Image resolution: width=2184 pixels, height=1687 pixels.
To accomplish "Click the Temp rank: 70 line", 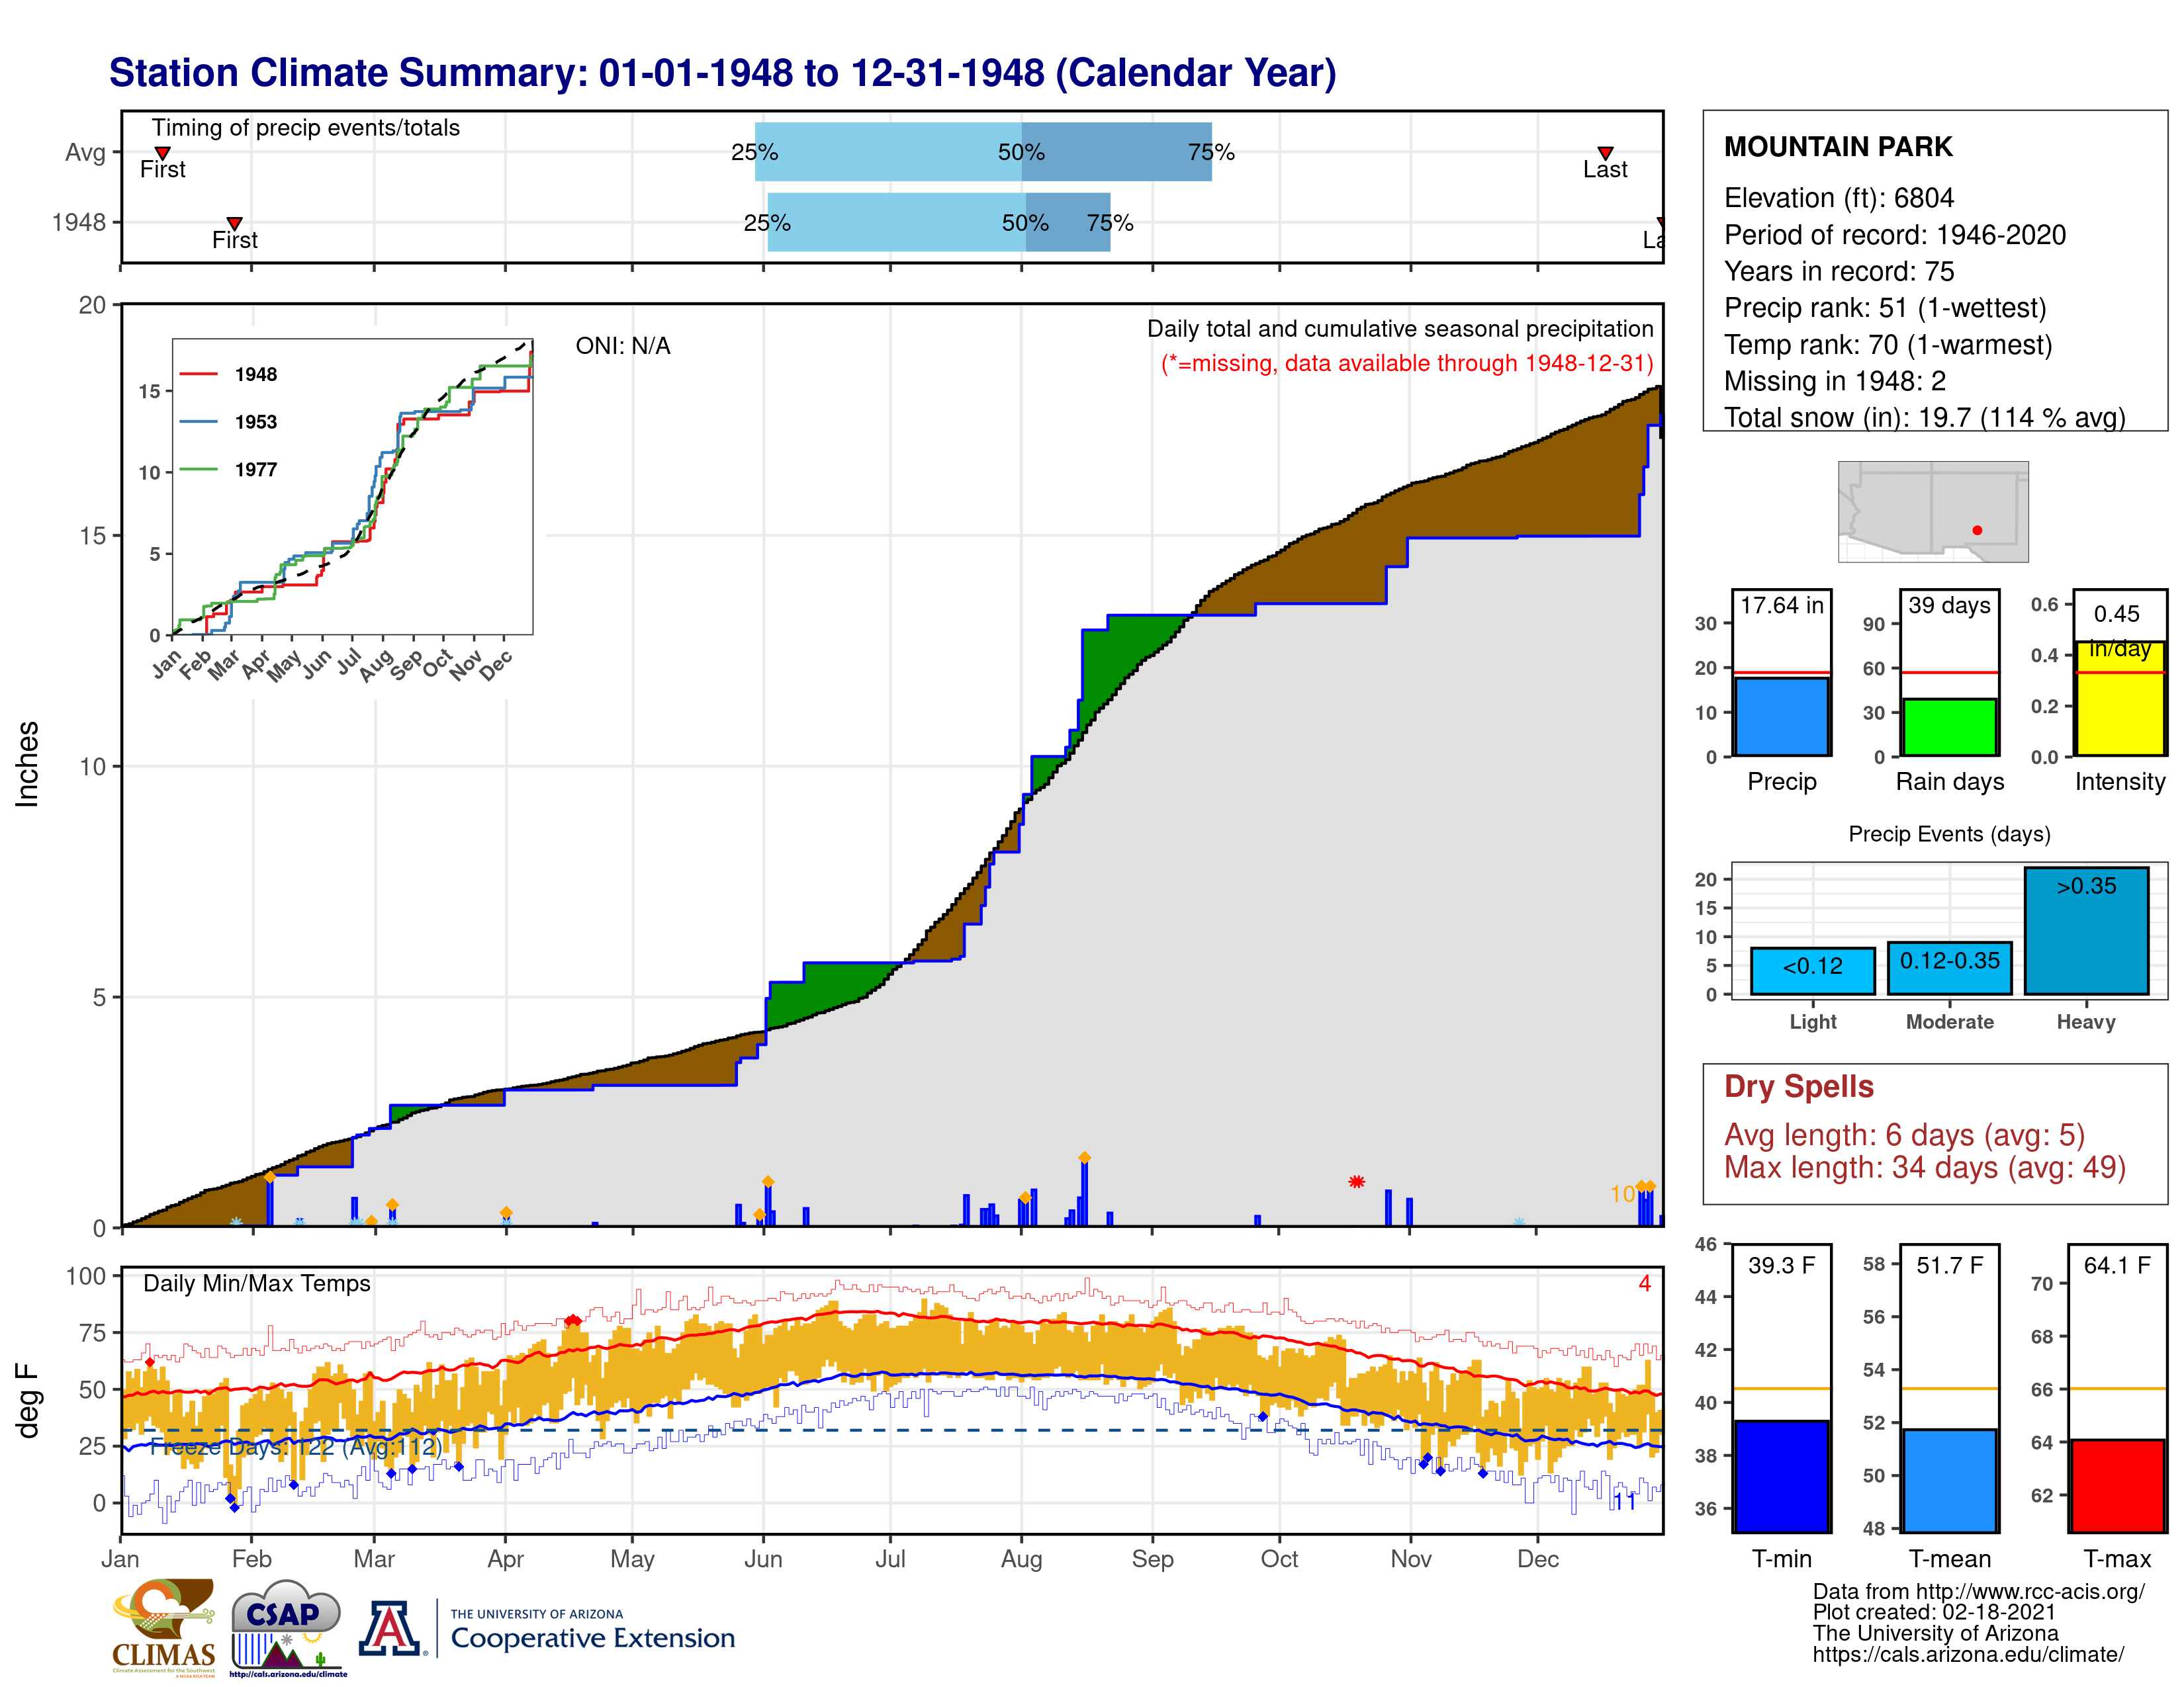I will coord(1888,345).
